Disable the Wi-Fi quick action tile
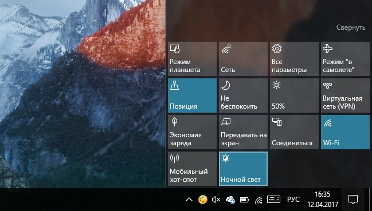 pyautogui.click(x=345, y=132)
